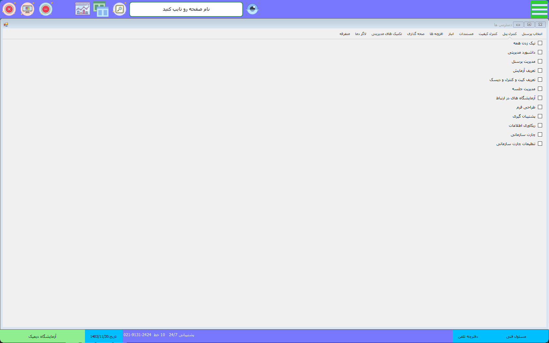Viewport: 549px width, 343px height.
Task: Click the round eye icon beside search box
Action: (252, 9)
